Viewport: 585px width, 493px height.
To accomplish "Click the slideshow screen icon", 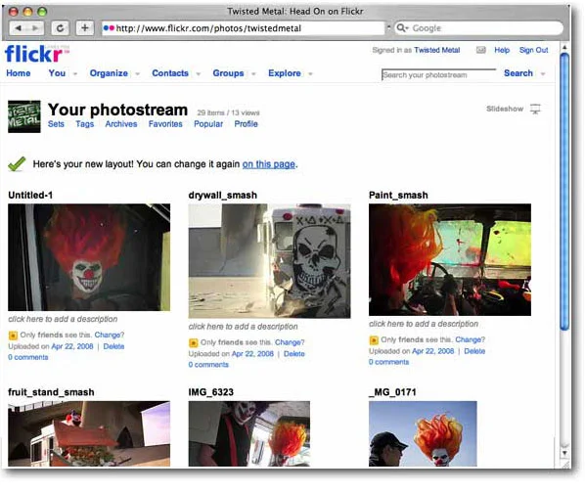I will click(x=535, y=109).
